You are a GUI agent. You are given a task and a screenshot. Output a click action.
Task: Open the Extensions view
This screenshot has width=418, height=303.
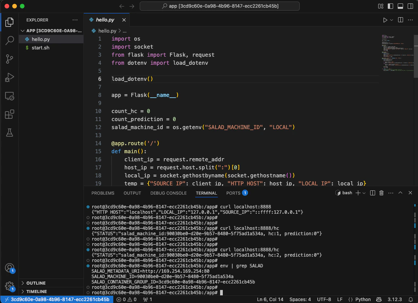(10, 114)
